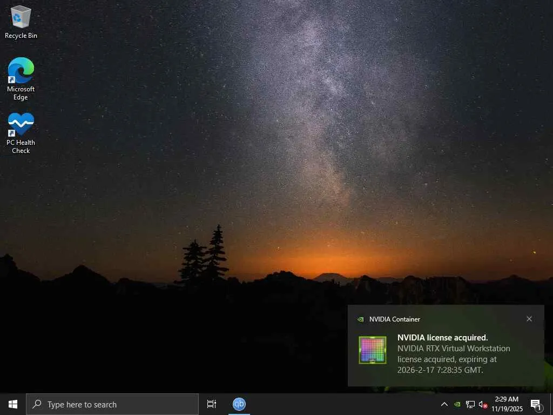Click the Type here to search box

click(x=112, y=404)
